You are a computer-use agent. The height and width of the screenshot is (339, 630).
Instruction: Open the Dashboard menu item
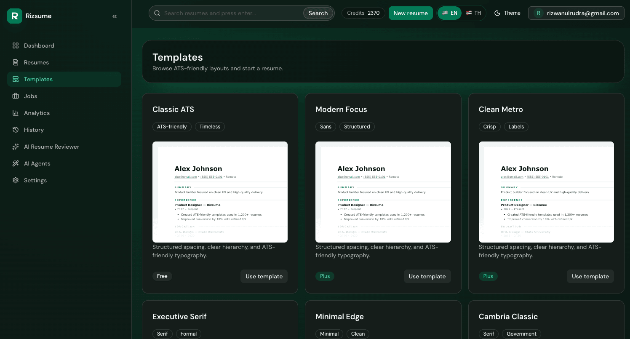coord(64,45)
